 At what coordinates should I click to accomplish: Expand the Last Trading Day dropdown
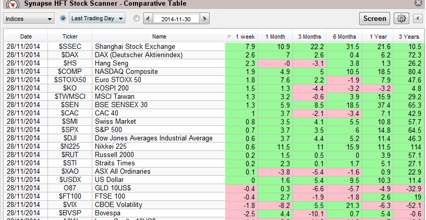(97, 19)
